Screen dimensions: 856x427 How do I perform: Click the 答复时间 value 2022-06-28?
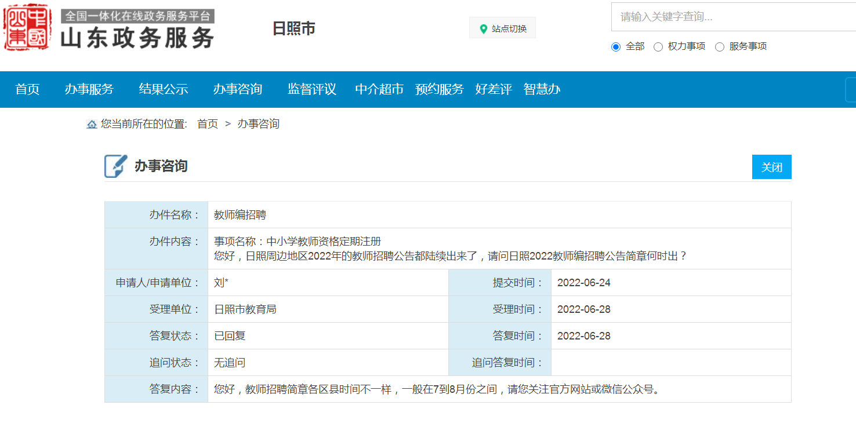(584, 336)
